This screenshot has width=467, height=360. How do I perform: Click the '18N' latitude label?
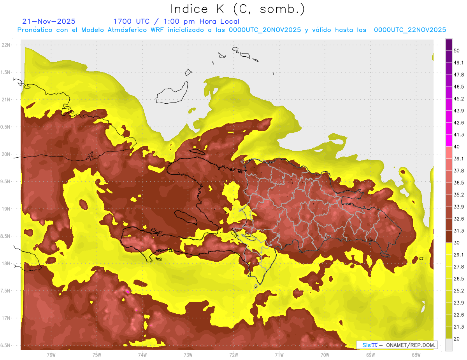6,264
